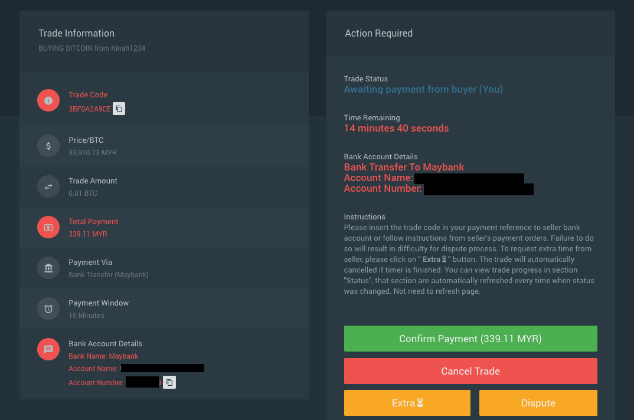
Task: Click the Payment Window alarm clock icon
Action: tap(48, 309)
